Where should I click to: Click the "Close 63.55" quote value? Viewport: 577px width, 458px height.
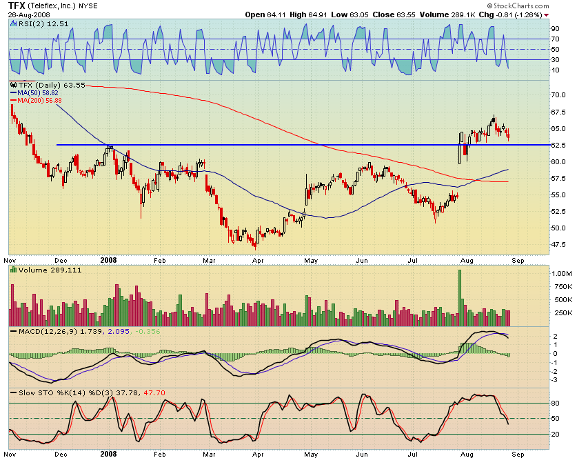(394, 14)
